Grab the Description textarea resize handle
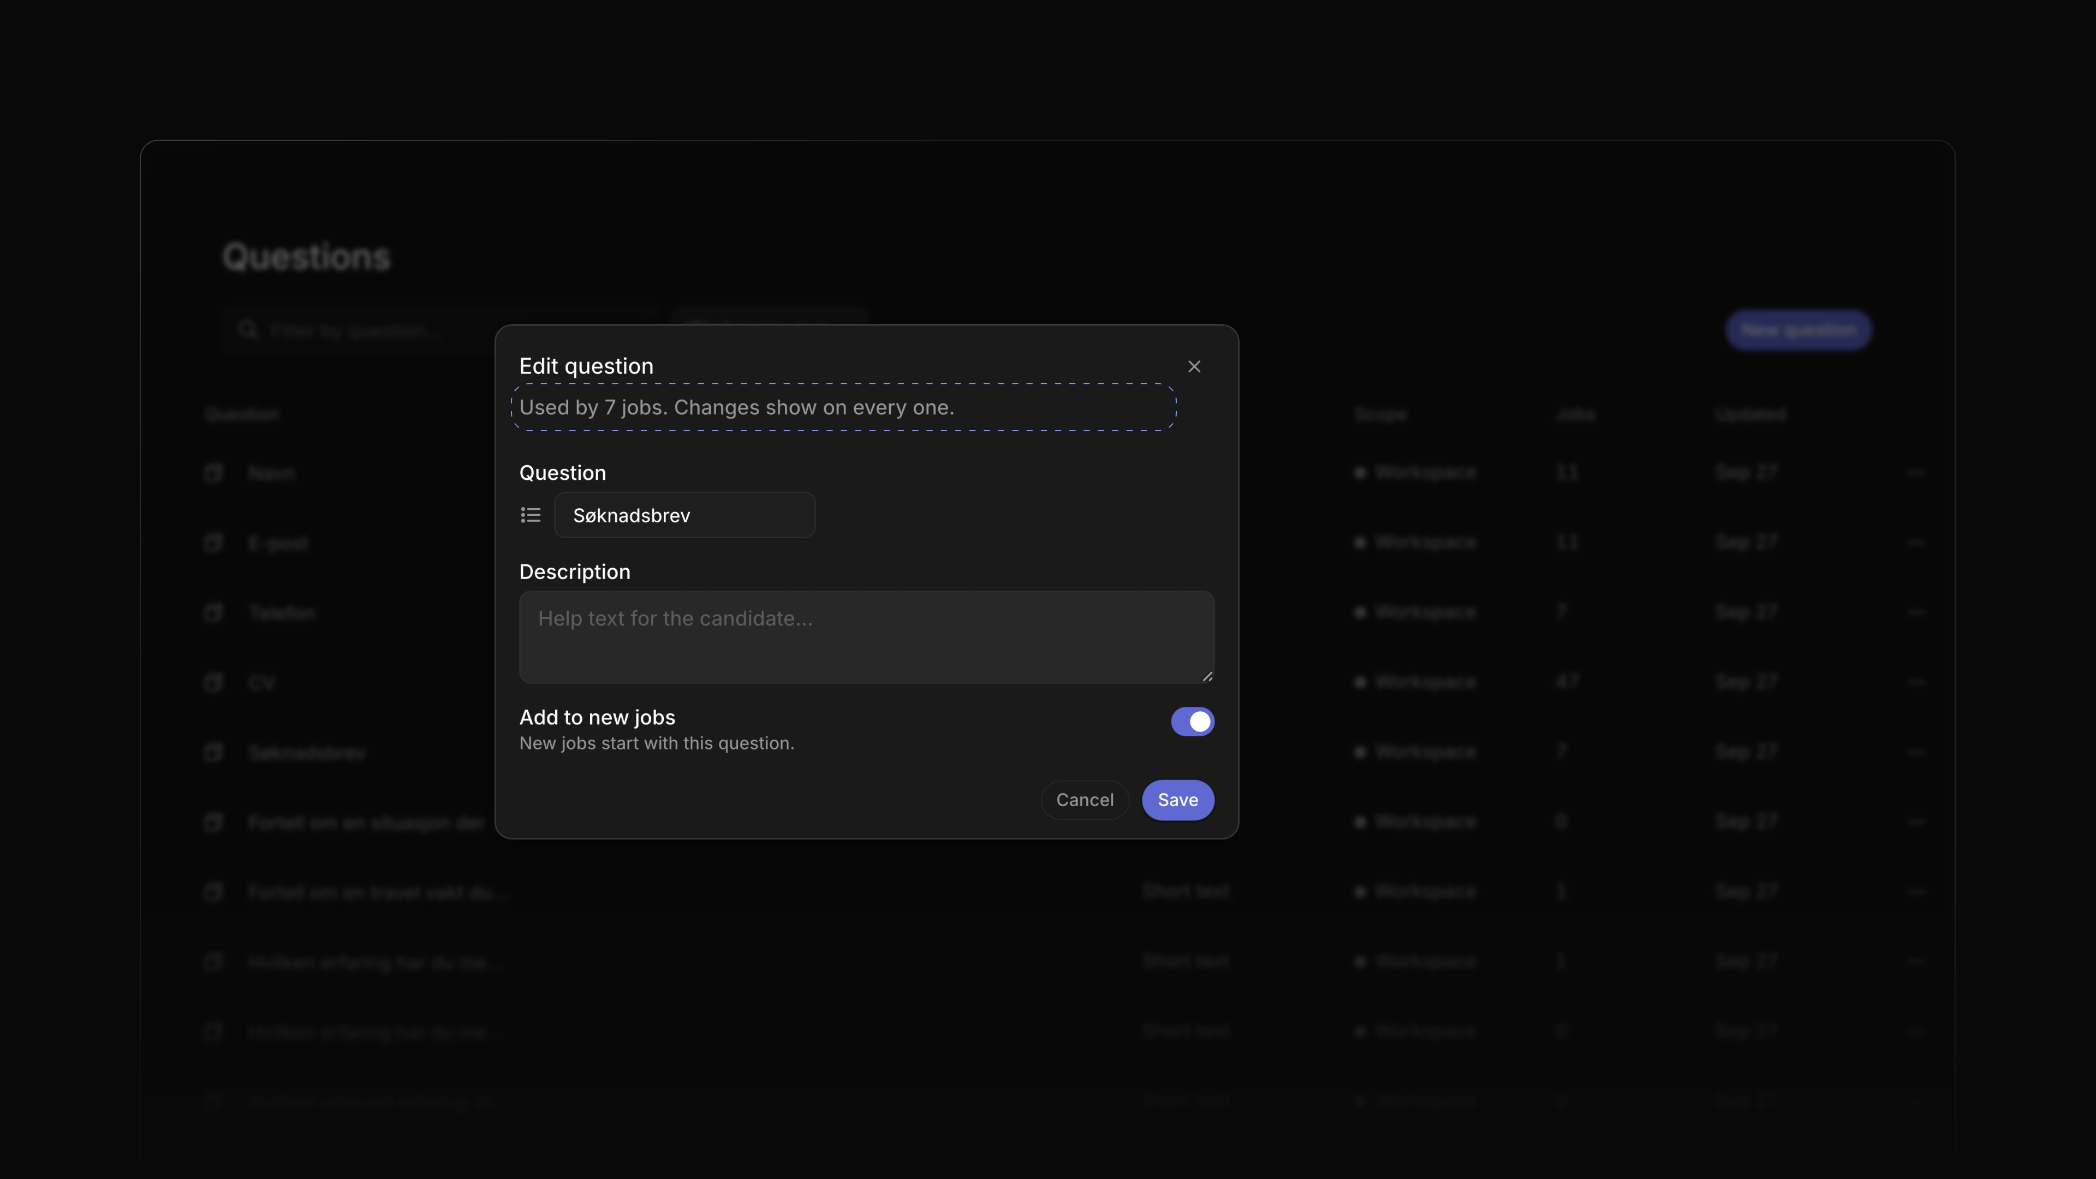The image size is (2096, 1179). [x=1207, y=676]
